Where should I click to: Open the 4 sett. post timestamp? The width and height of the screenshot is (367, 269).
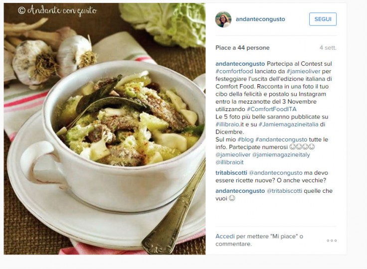(x=328, y=48)
